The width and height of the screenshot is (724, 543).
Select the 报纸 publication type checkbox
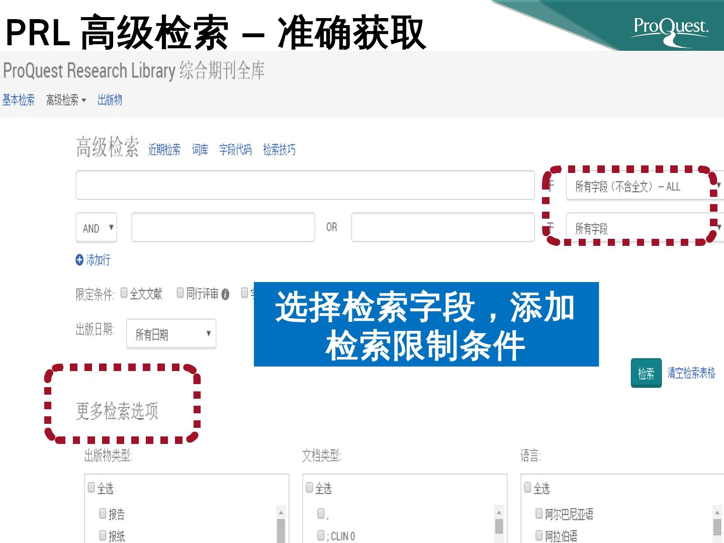click(x=103, y=534)
